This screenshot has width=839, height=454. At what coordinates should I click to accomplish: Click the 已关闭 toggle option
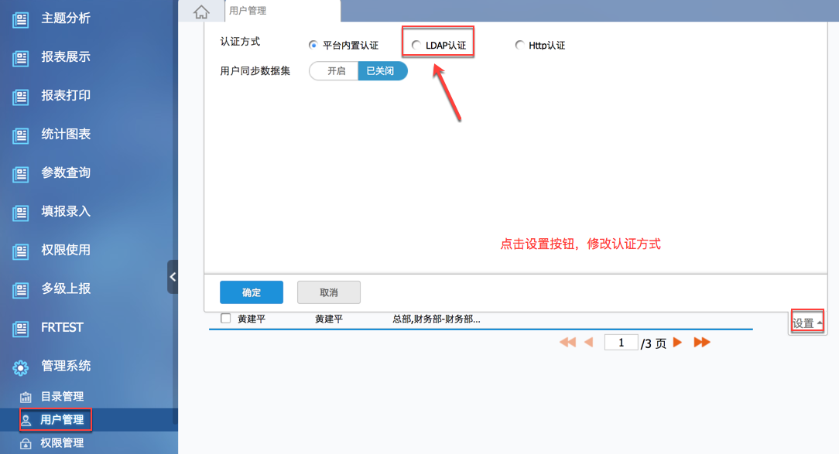click(382, 70)
